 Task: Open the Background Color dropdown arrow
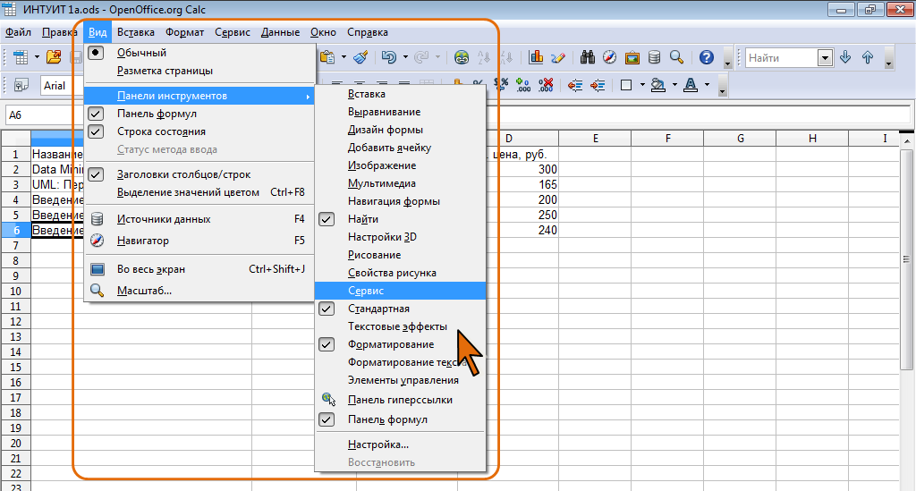pos(674,85)
